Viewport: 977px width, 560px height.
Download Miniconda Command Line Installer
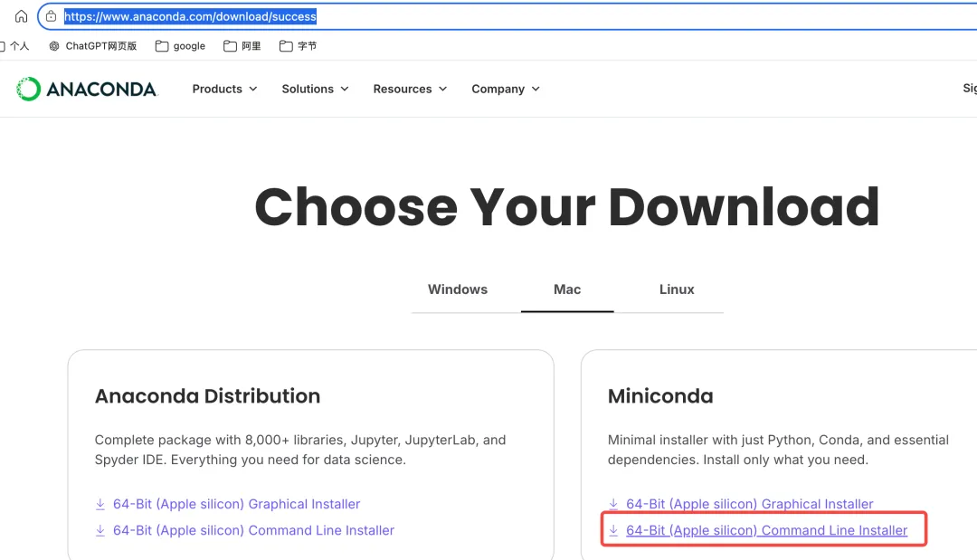tap(758, 531)
